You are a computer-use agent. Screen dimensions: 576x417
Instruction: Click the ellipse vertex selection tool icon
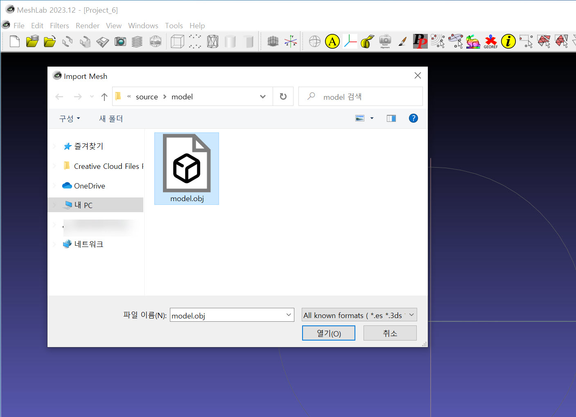click(456, 41)
